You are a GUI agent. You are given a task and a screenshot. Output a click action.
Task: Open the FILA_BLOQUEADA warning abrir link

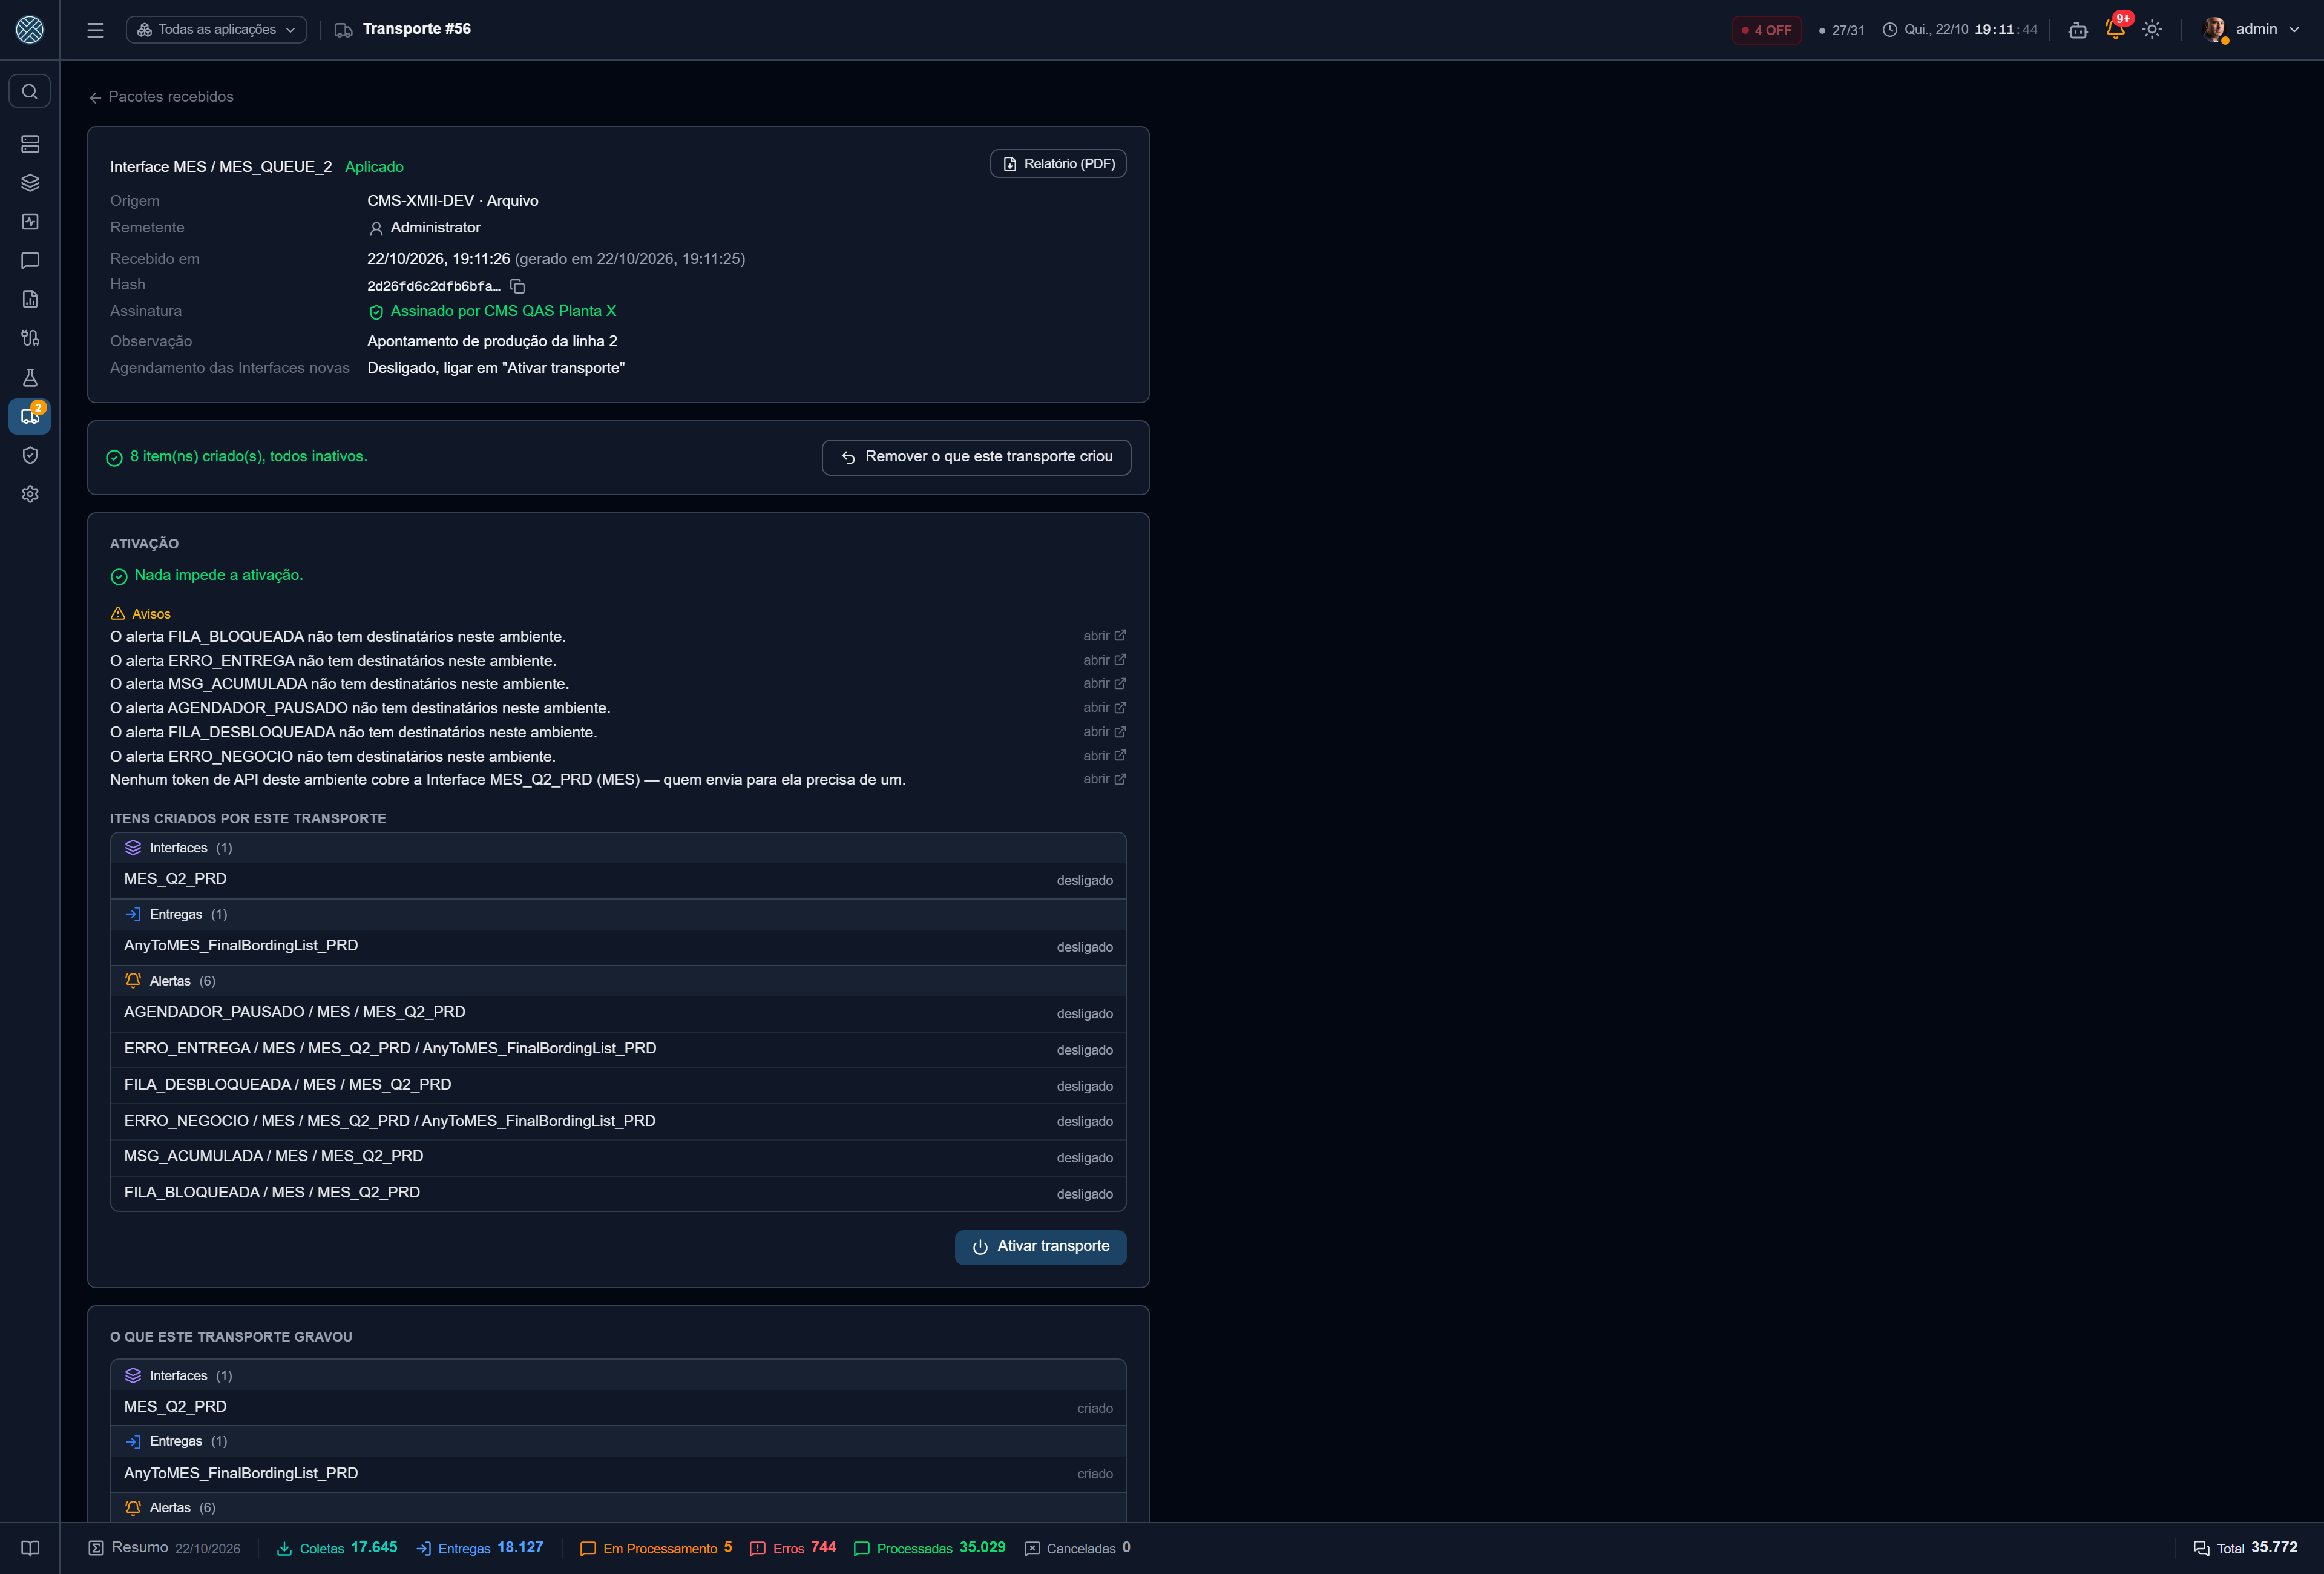[1104, 636]
